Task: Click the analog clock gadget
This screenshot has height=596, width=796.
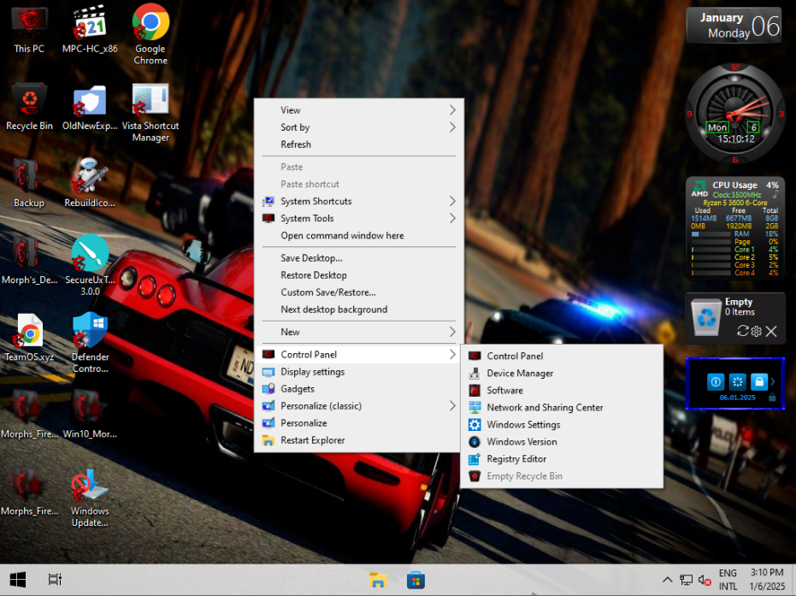Action: 735,114
